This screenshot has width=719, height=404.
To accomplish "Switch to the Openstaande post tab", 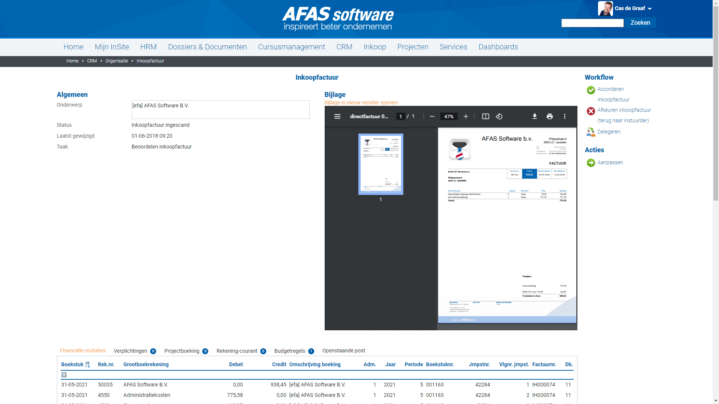I will [343, 351].
